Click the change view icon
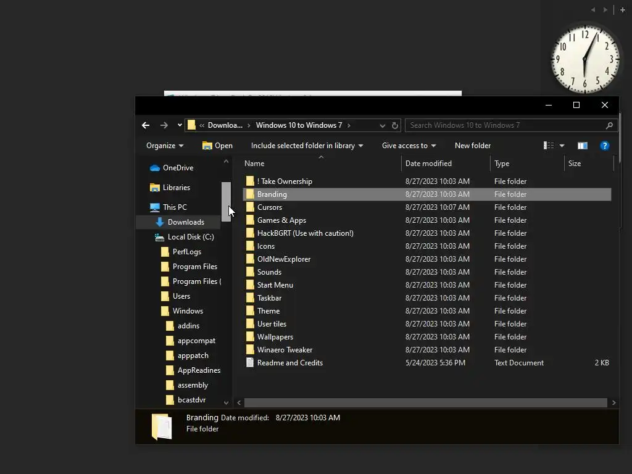Viewport: 632px width, 474px height. [549, 146]
